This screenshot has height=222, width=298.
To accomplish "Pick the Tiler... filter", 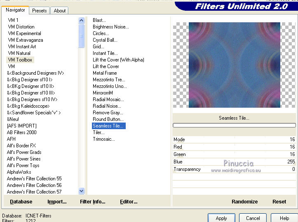I will 99,132.
